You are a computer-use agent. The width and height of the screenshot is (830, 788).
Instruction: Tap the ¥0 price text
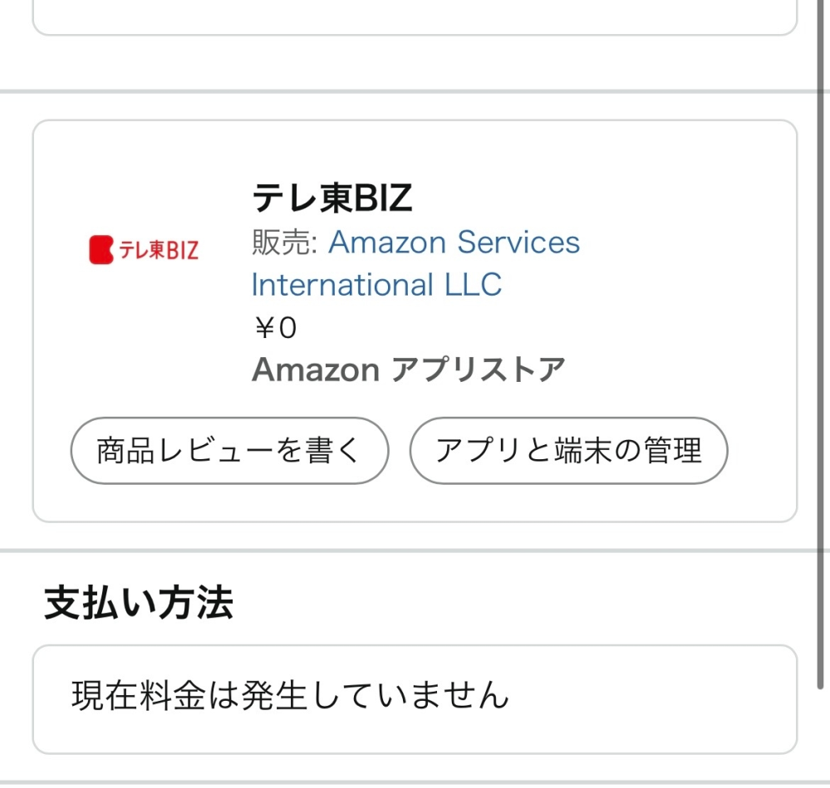click(275, 325)
